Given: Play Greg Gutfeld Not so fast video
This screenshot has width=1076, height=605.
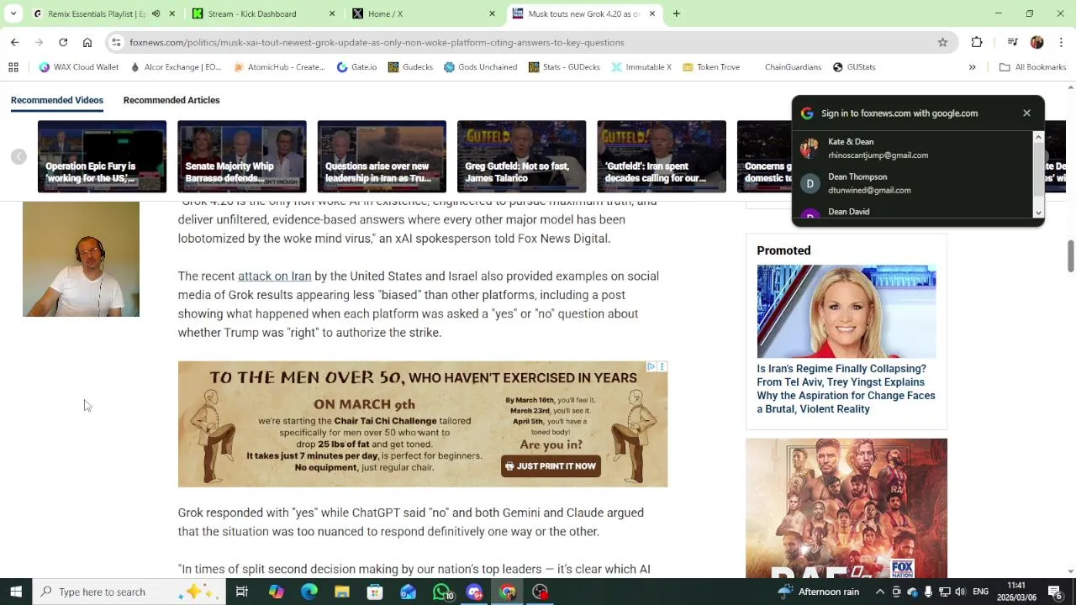Looking at the screenshot, I should [x=521, y=156].
